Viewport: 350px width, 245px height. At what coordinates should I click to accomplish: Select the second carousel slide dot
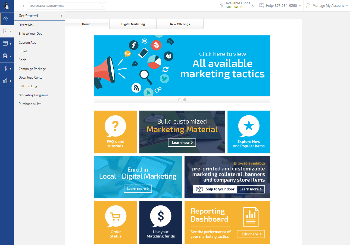[x=185, y=100]
